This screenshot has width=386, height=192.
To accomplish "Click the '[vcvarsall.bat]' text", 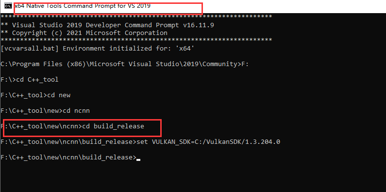I will pos(30,48).
